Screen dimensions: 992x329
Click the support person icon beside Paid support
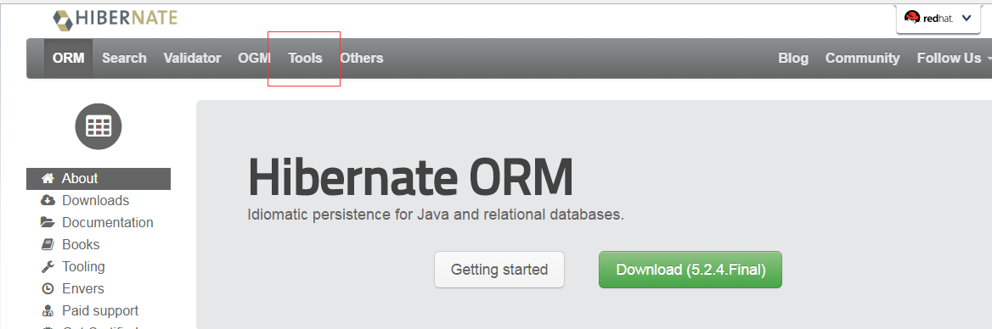(48, 310)
